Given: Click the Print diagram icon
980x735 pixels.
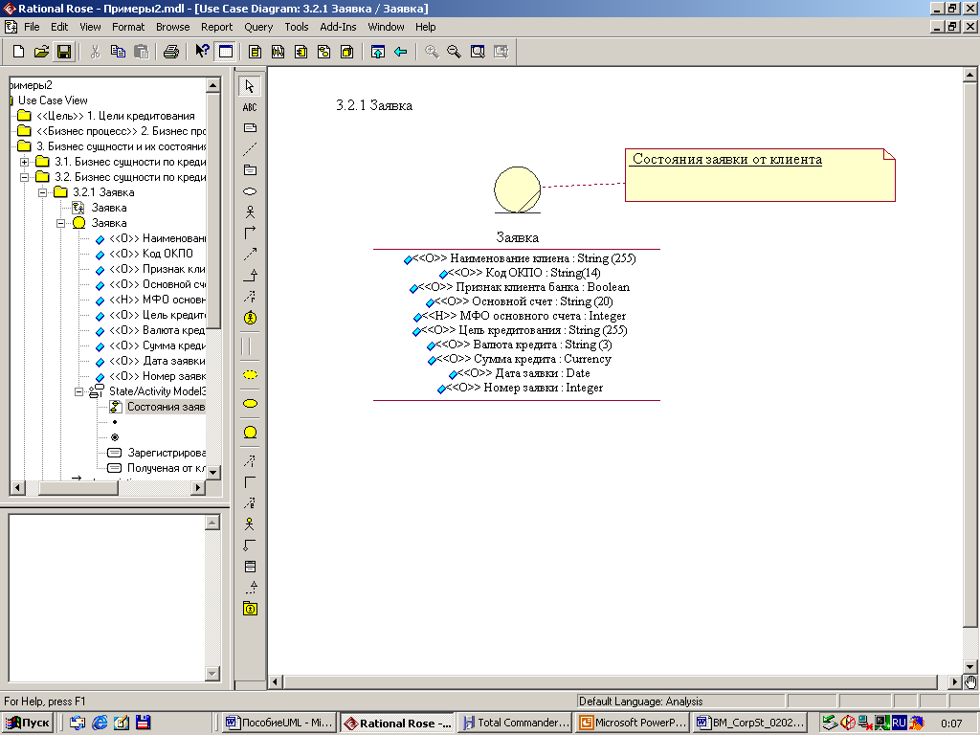Looking at the screenshot, I should click(170, 52).
